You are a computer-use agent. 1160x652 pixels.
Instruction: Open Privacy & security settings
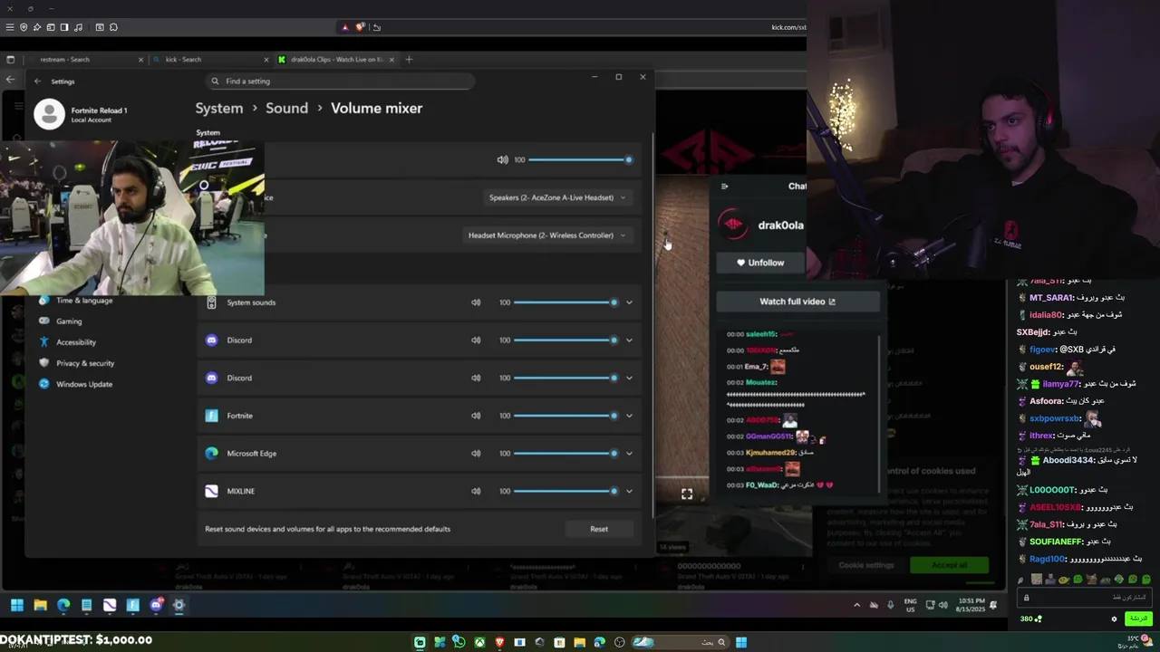(x=85, y=363)
